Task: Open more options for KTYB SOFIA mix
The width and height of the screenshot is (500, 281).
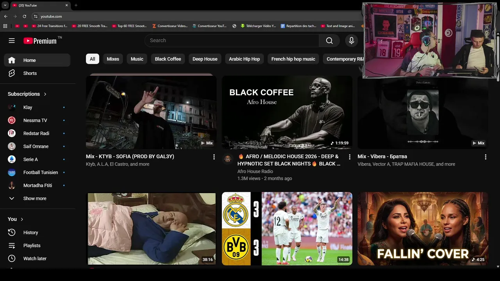Action: tap(214, 157)
